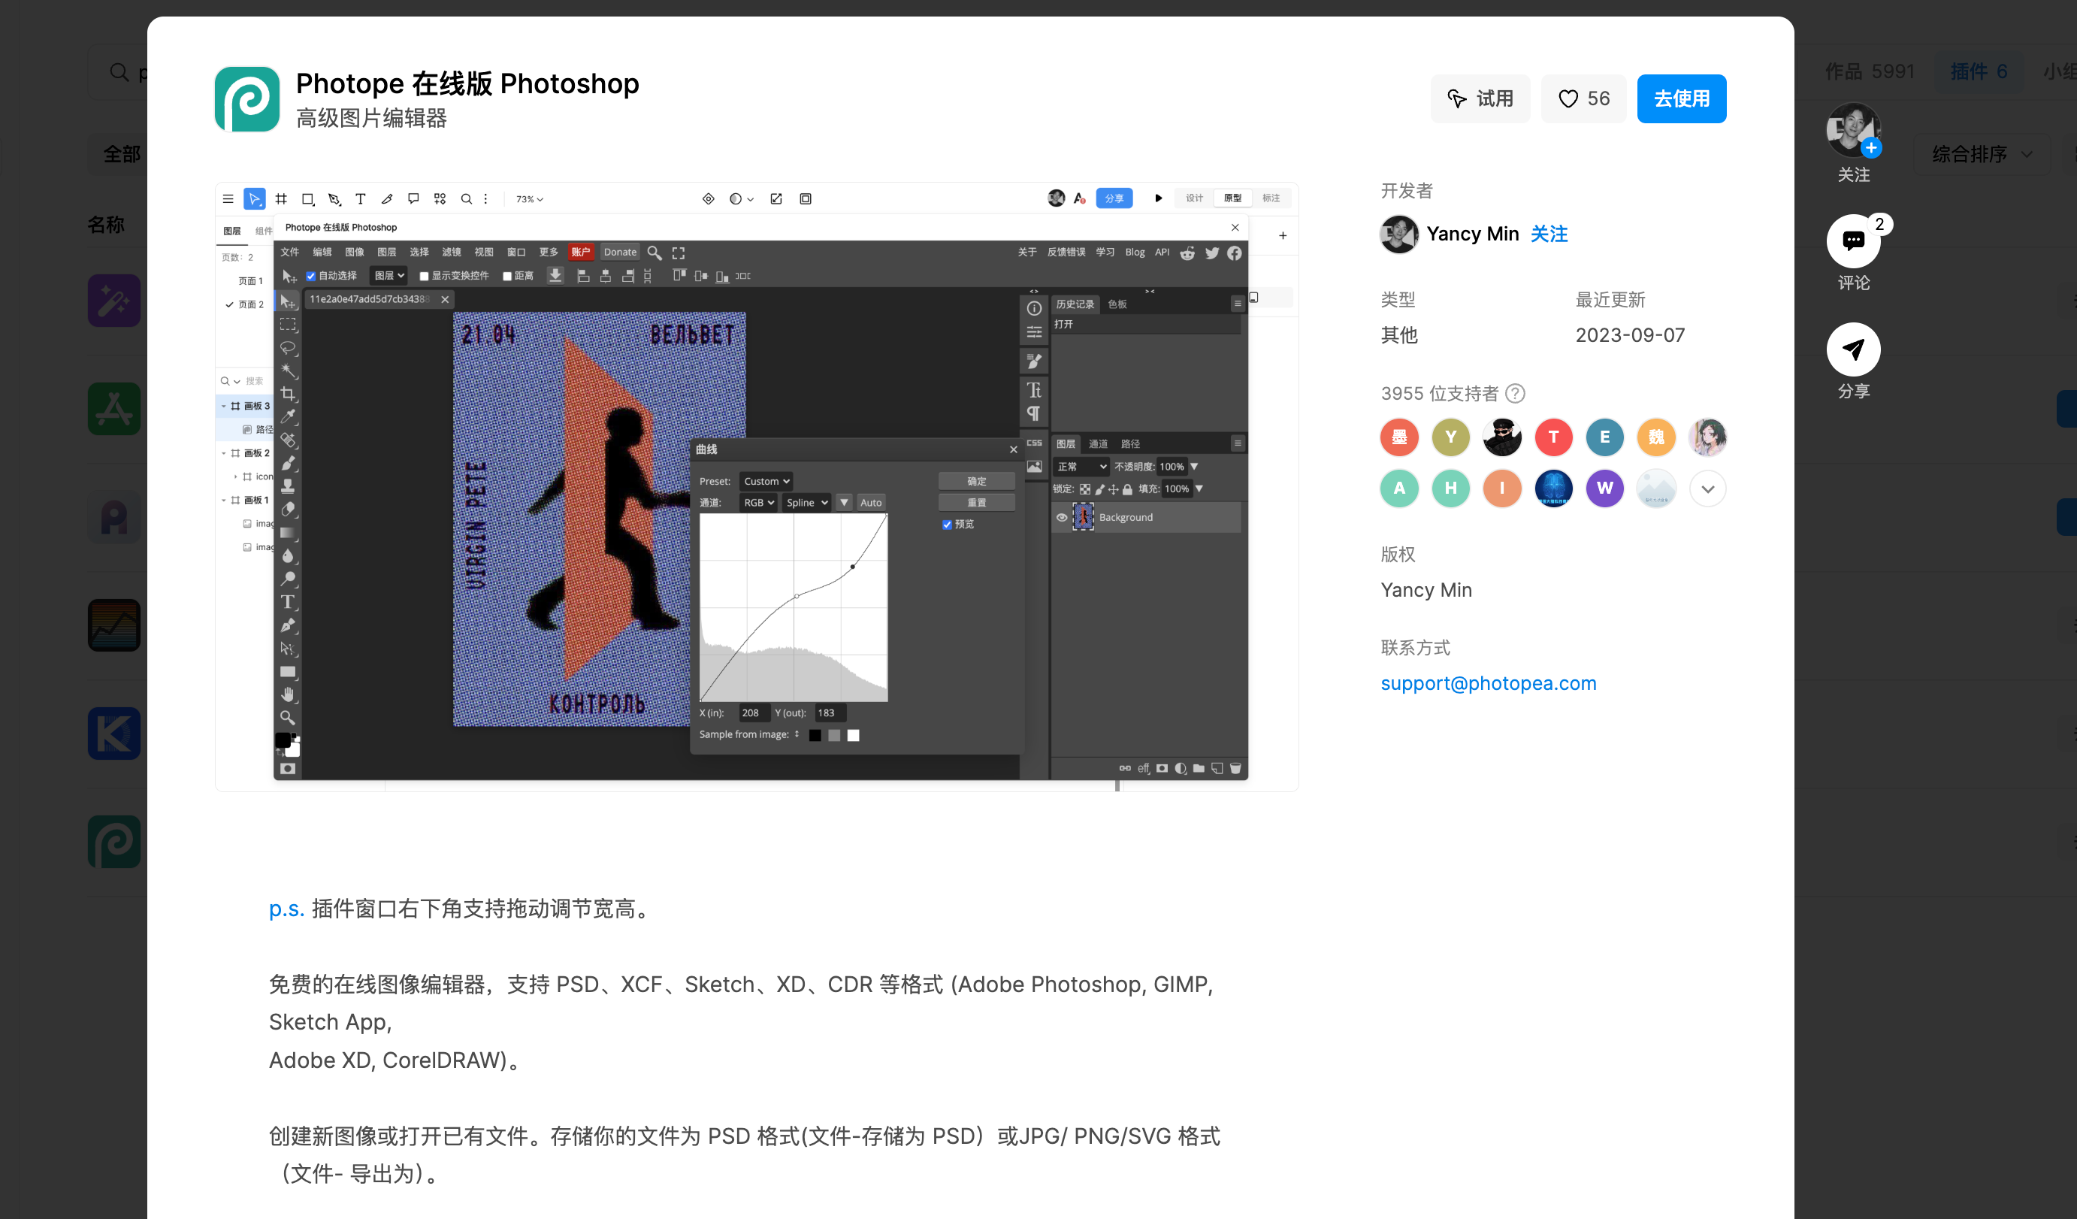
Task: Expand the supporters list chevron
Action: coord(1708,489)
